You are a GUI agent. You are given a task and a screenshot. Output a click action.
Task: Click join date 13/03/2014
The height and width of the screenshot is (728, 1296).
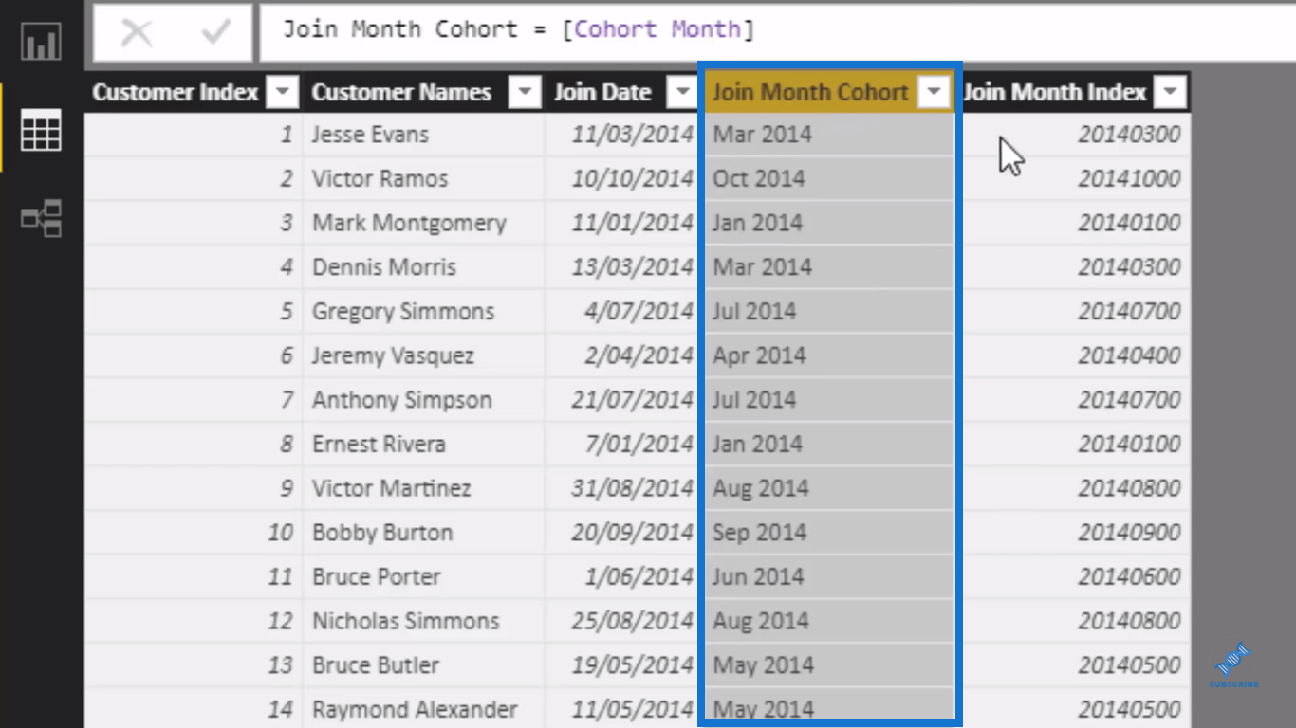click(633, 267)
